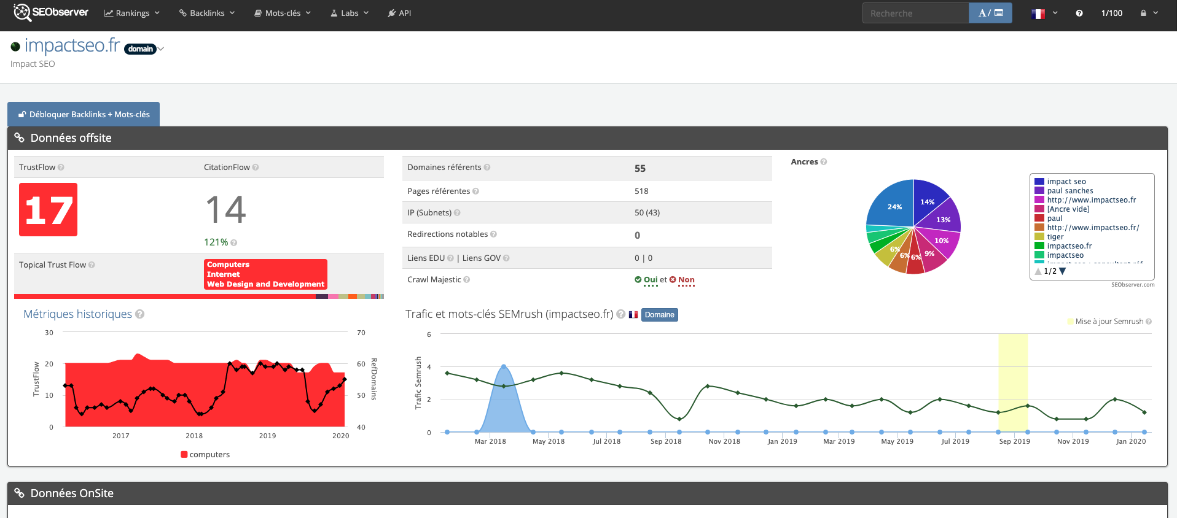Click the CitationFlow help icon
This screenshot has height=518, width=1177.
(256, 167)
